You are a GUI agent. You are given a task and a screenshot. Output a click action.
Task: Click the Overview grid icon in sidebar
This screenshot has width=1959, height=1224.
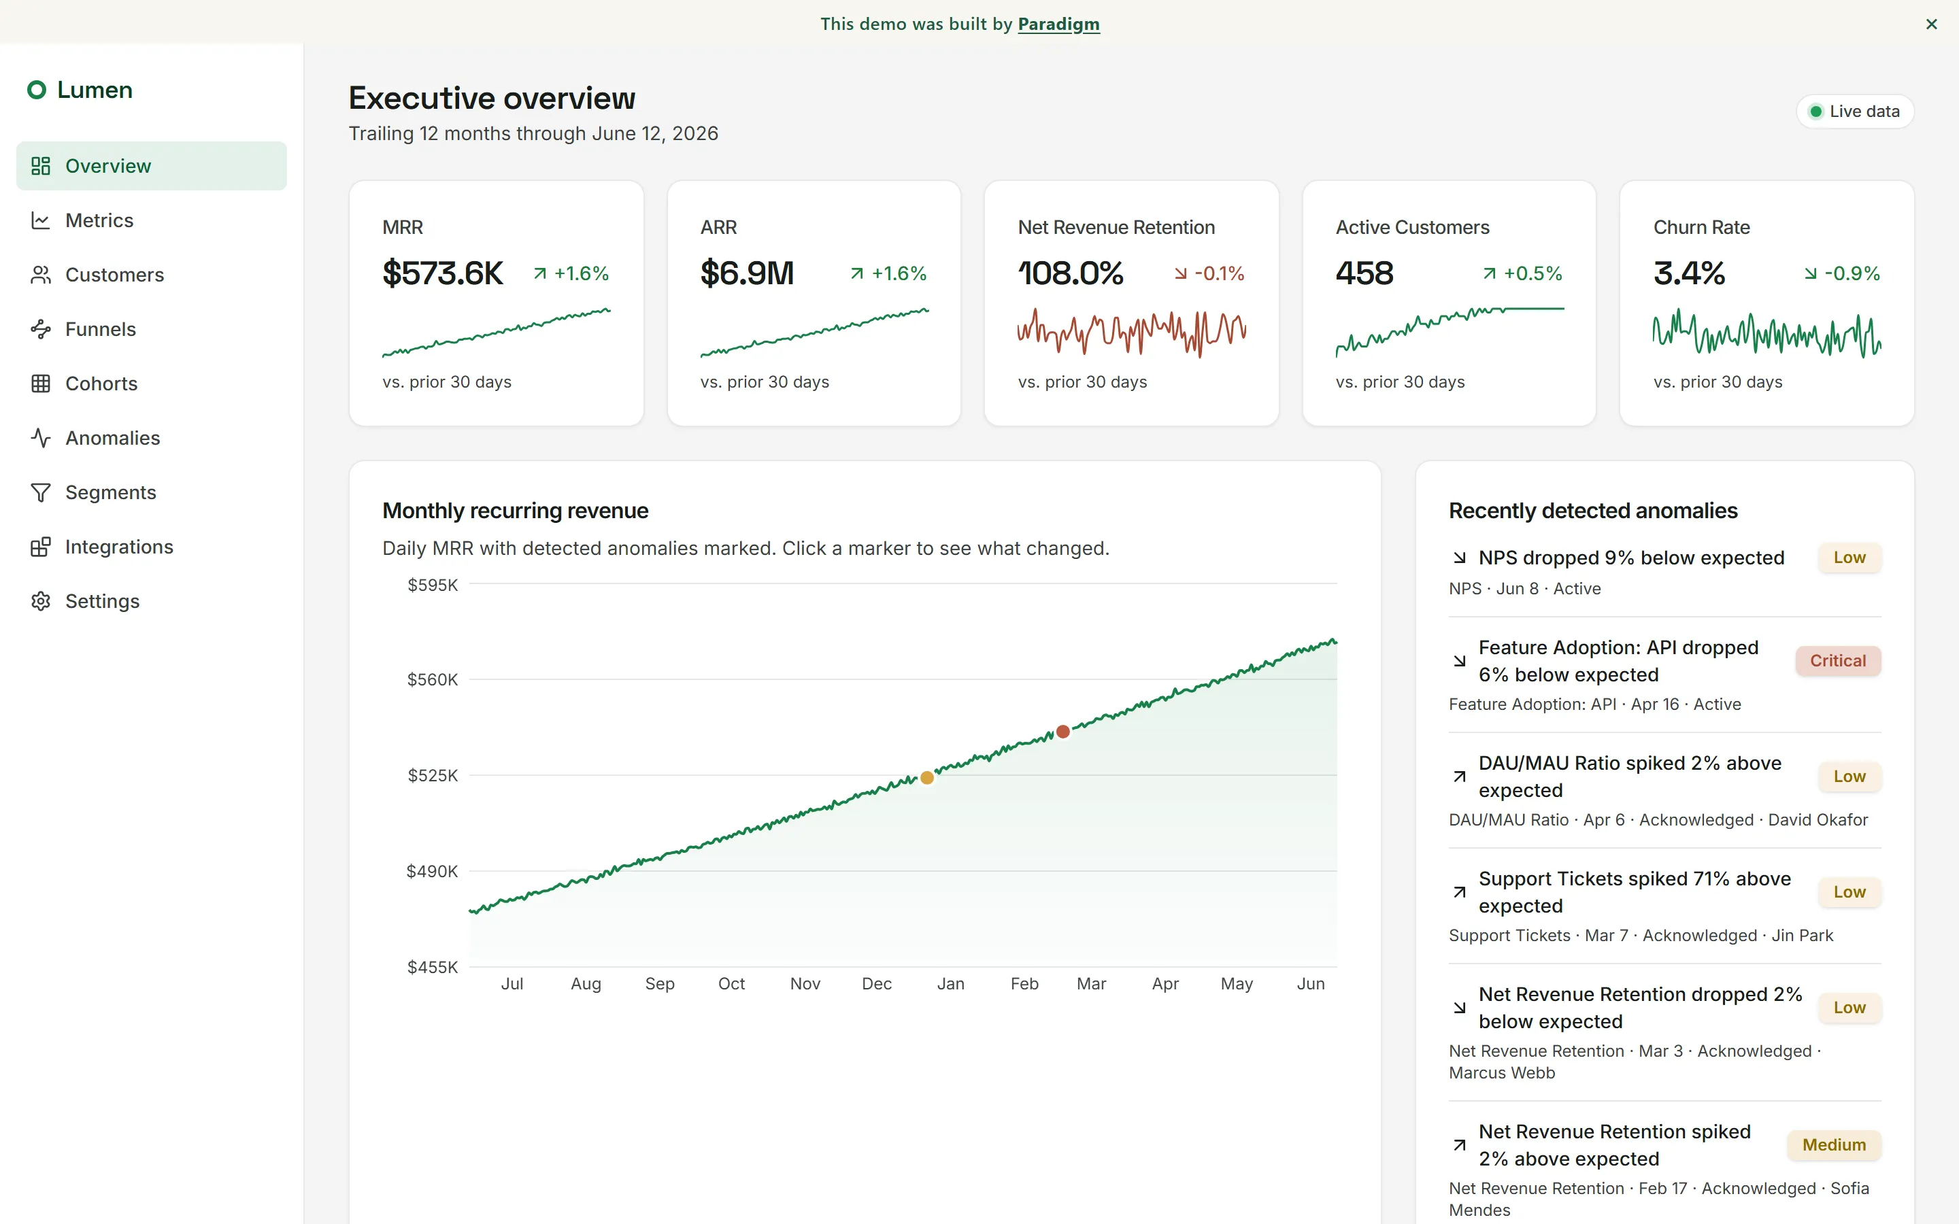(x=41, y=166)
